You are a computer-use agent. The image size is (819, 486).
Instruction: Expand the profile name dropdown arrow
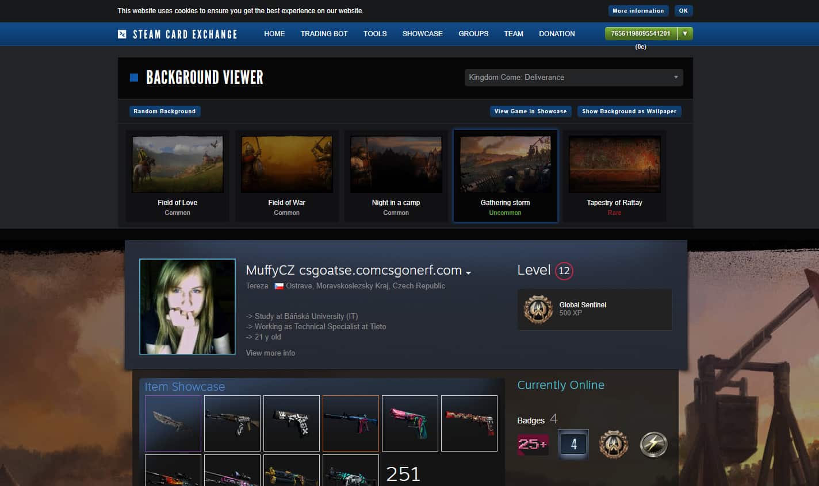468,272
